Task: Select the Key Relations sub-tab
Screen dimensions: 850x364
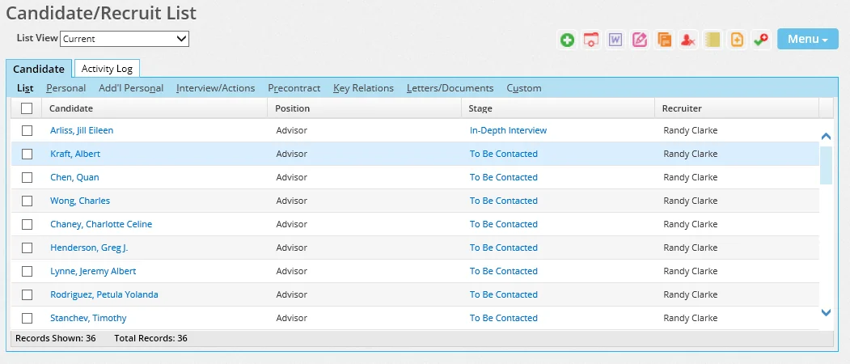Action: click(364, 88)
